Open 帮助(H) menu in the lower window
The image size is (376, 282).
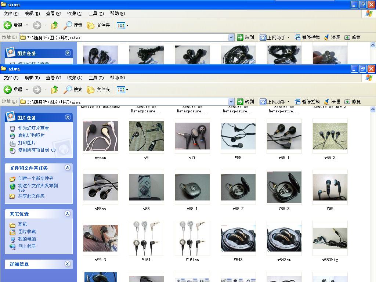point(117,78)
